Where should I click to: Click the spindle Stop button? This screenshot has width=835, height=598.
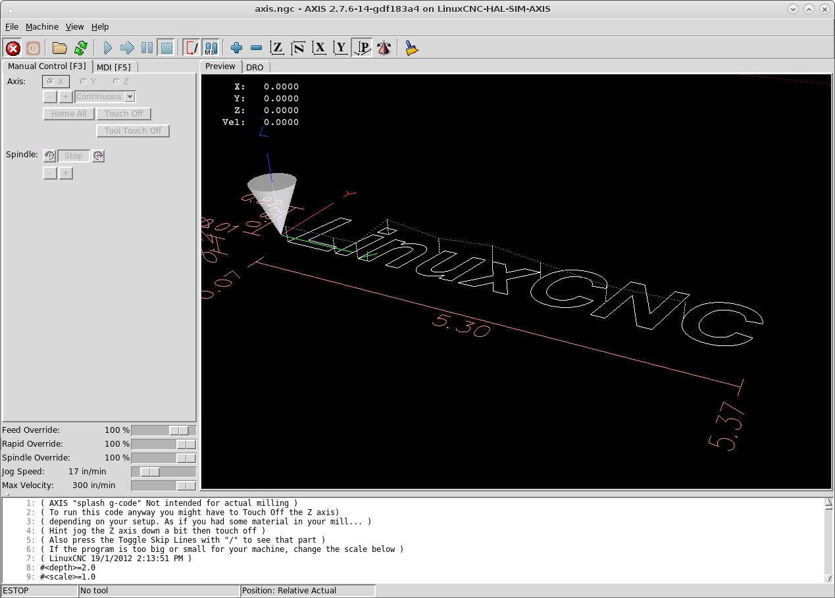point(74,156)
